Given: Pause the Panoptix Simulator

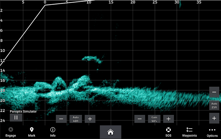Looking at the screenshot, I should 16,118.
